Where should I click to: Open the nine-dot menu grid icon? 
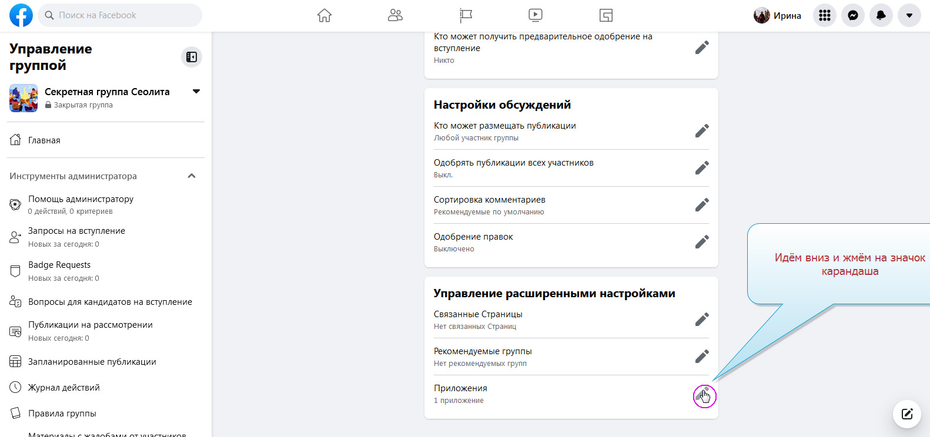point(824,16)
